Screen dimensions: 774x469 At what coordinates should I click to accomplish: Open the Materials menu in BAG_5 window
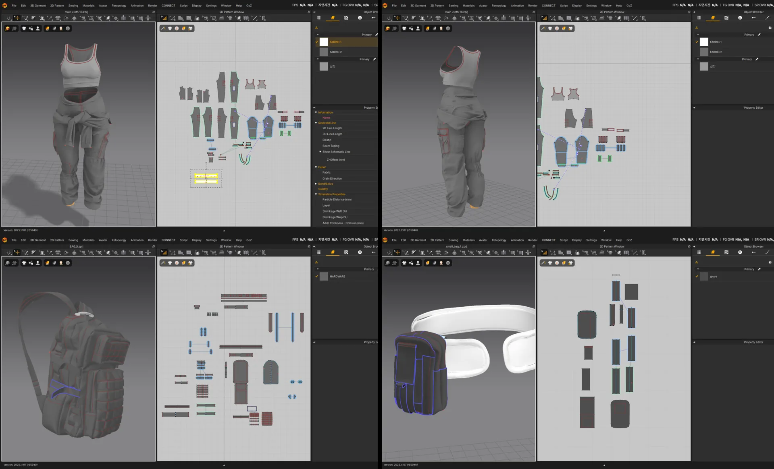click(88, 240)
